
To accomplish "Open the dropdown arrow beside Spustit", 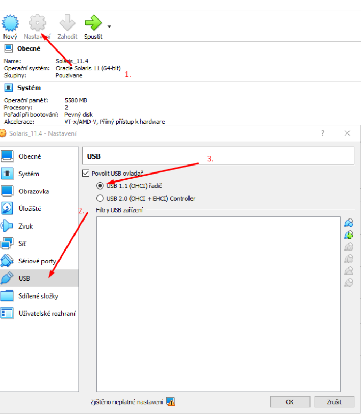I will (109, 26).
